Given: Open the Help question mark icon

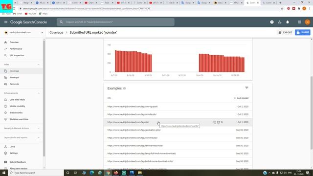Looking at the screenshot, I should 272,22.
